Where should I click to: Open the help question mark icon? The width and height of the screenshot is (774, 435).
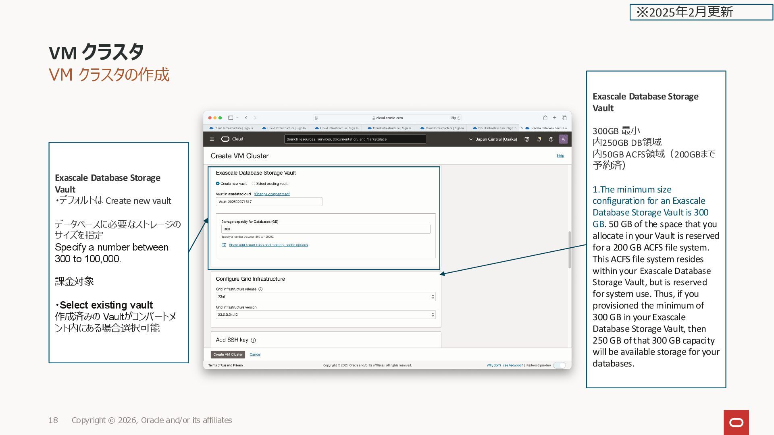coord(551,139)
